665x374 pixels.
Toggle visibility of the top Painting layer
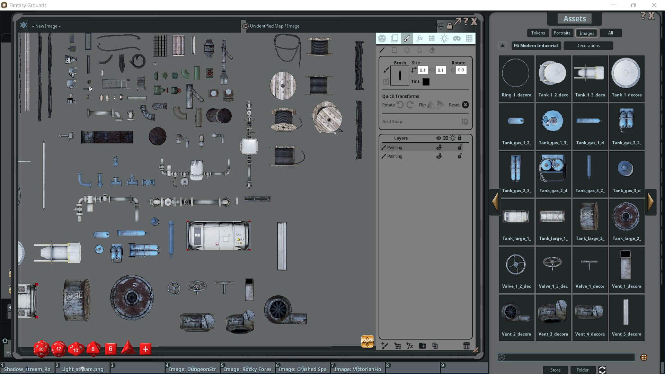point(439,147)
